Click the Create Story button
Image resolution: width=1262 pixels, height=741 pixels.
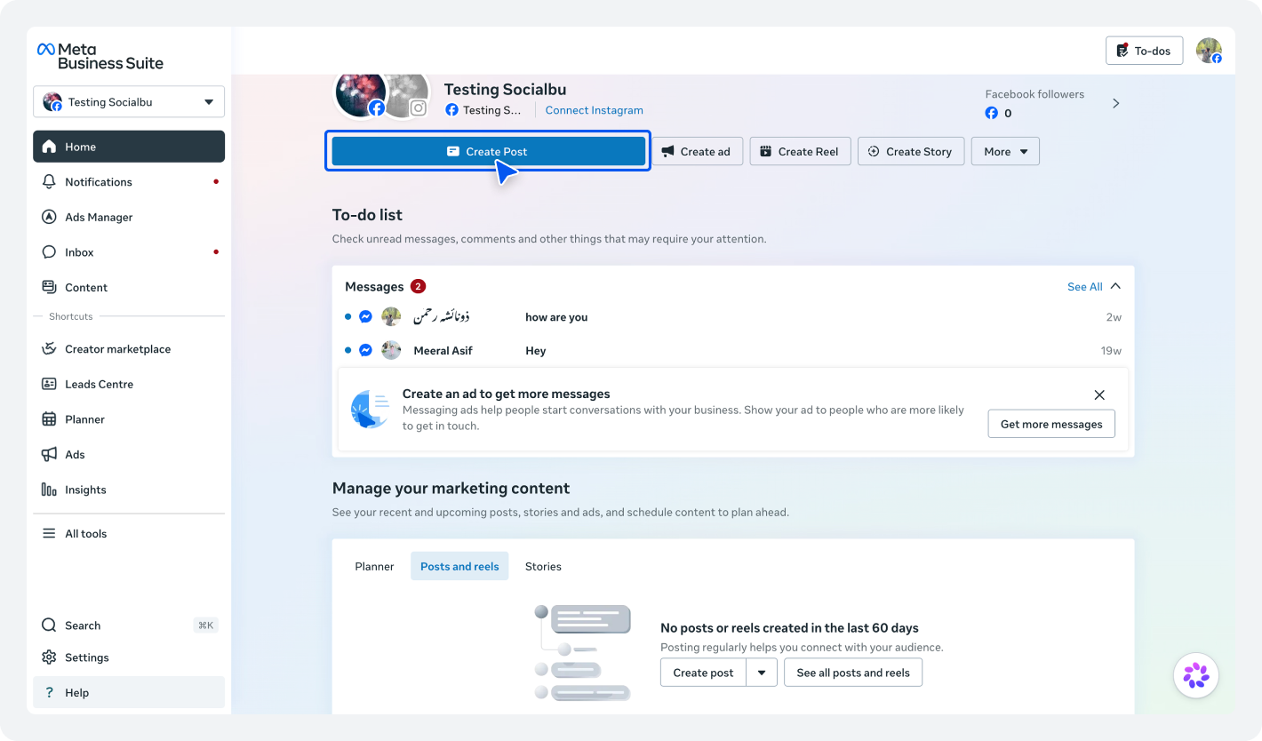click(910, 151)
